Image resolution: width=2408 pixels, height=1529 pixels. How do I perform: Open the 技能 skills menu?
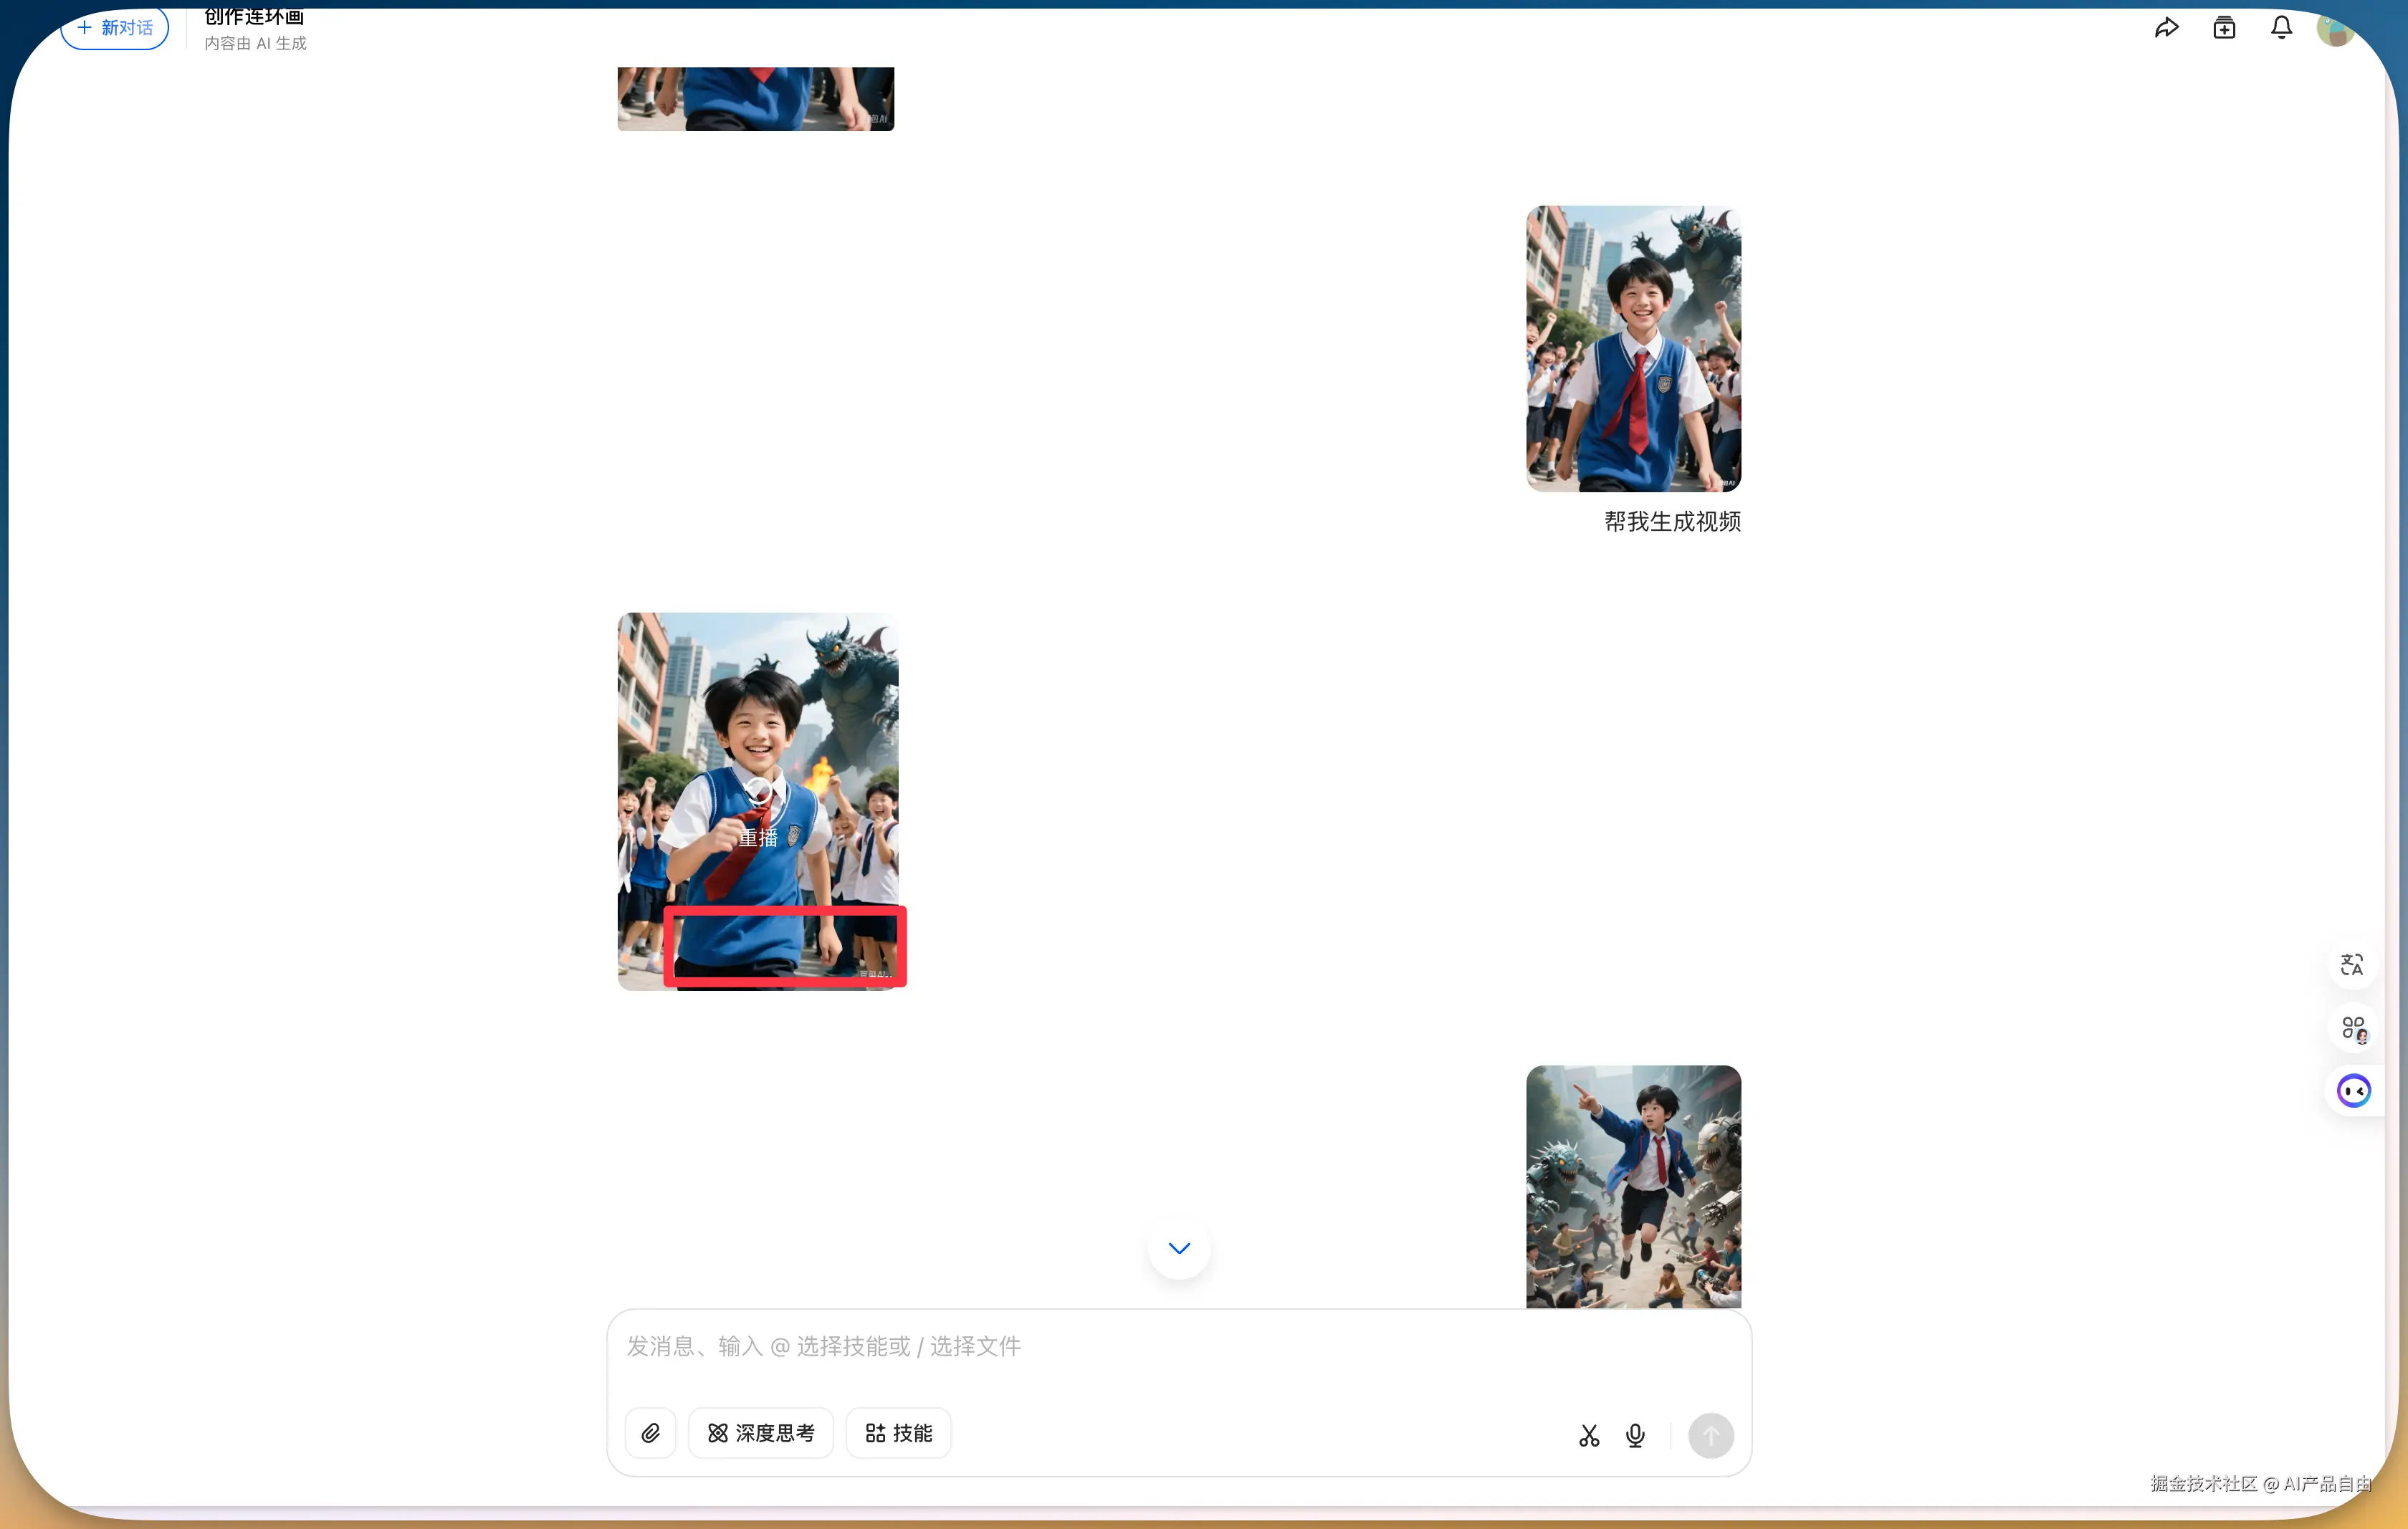point(898,1433)
